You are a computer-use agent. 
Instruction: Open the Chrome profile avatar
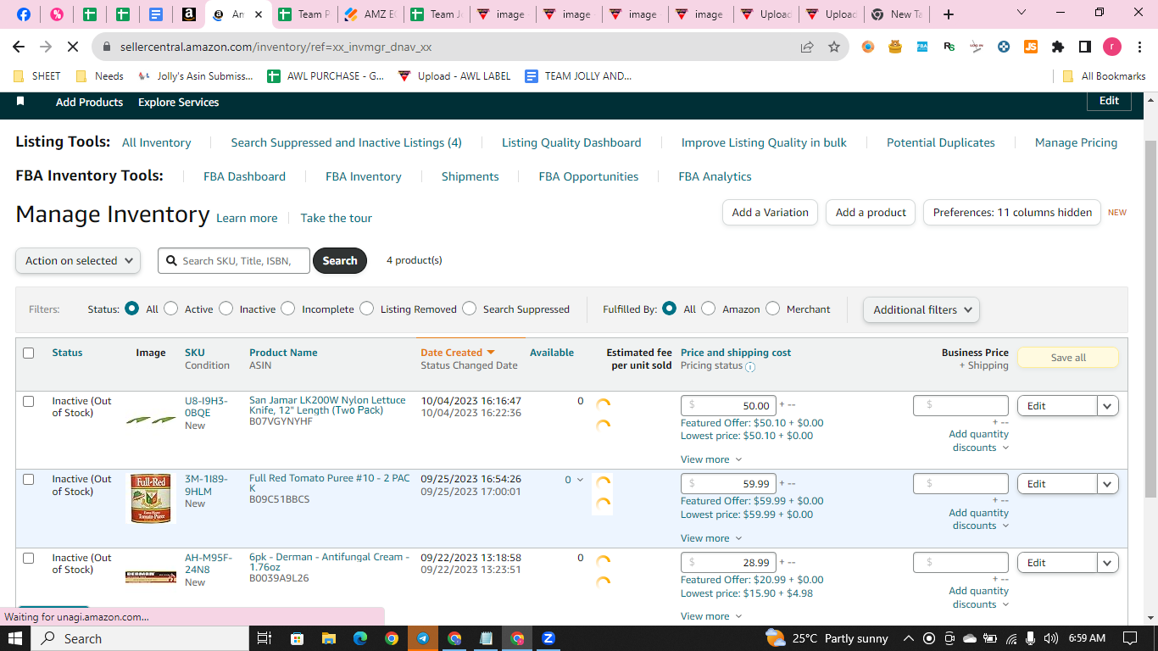1111,47
